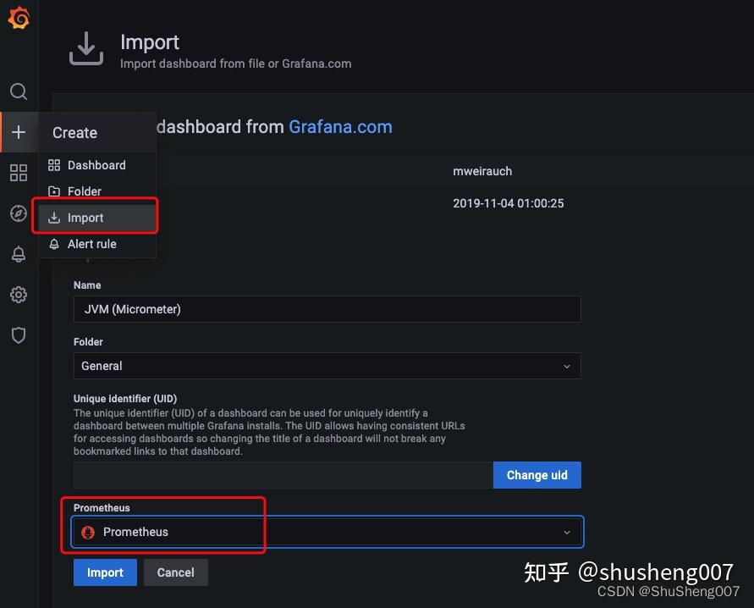
Task: Open the Grafana.com link
Action: coord(340,127)
